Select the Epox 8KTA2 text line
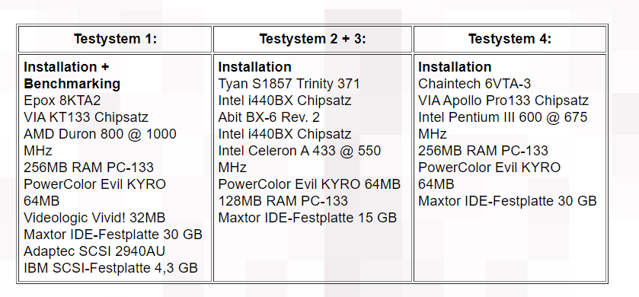Screen dimensions: 639x297 point(62,101)
